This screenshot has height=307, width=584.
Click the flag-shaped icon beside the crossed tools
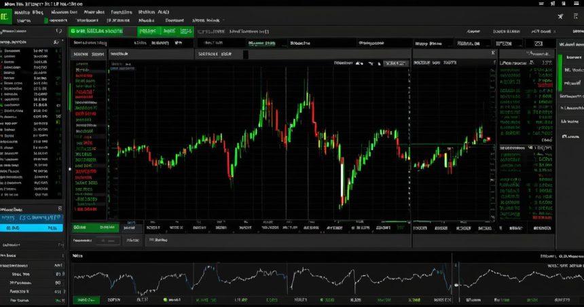click(x=576, y=16)
